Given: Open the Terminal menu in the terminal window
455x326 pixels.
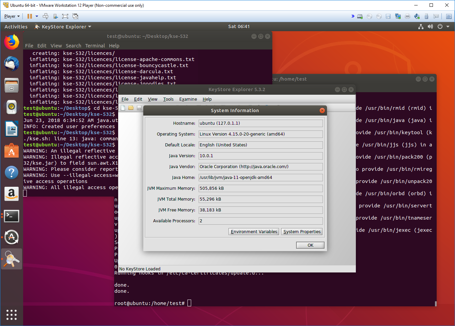Looking at the screenshot, I should [95, 46].
